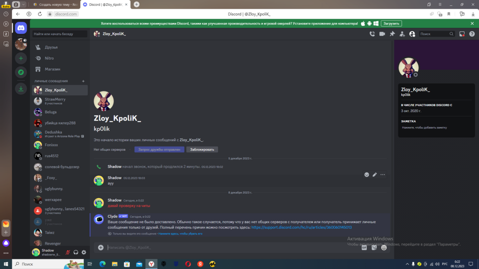Click attach file plus button
479x269 pixels.
(x=101, y=247)
